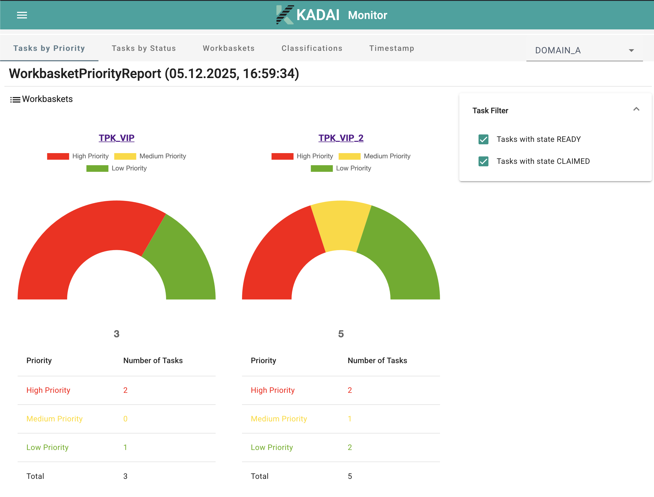Select the Timestamp tab

(392, 48)
